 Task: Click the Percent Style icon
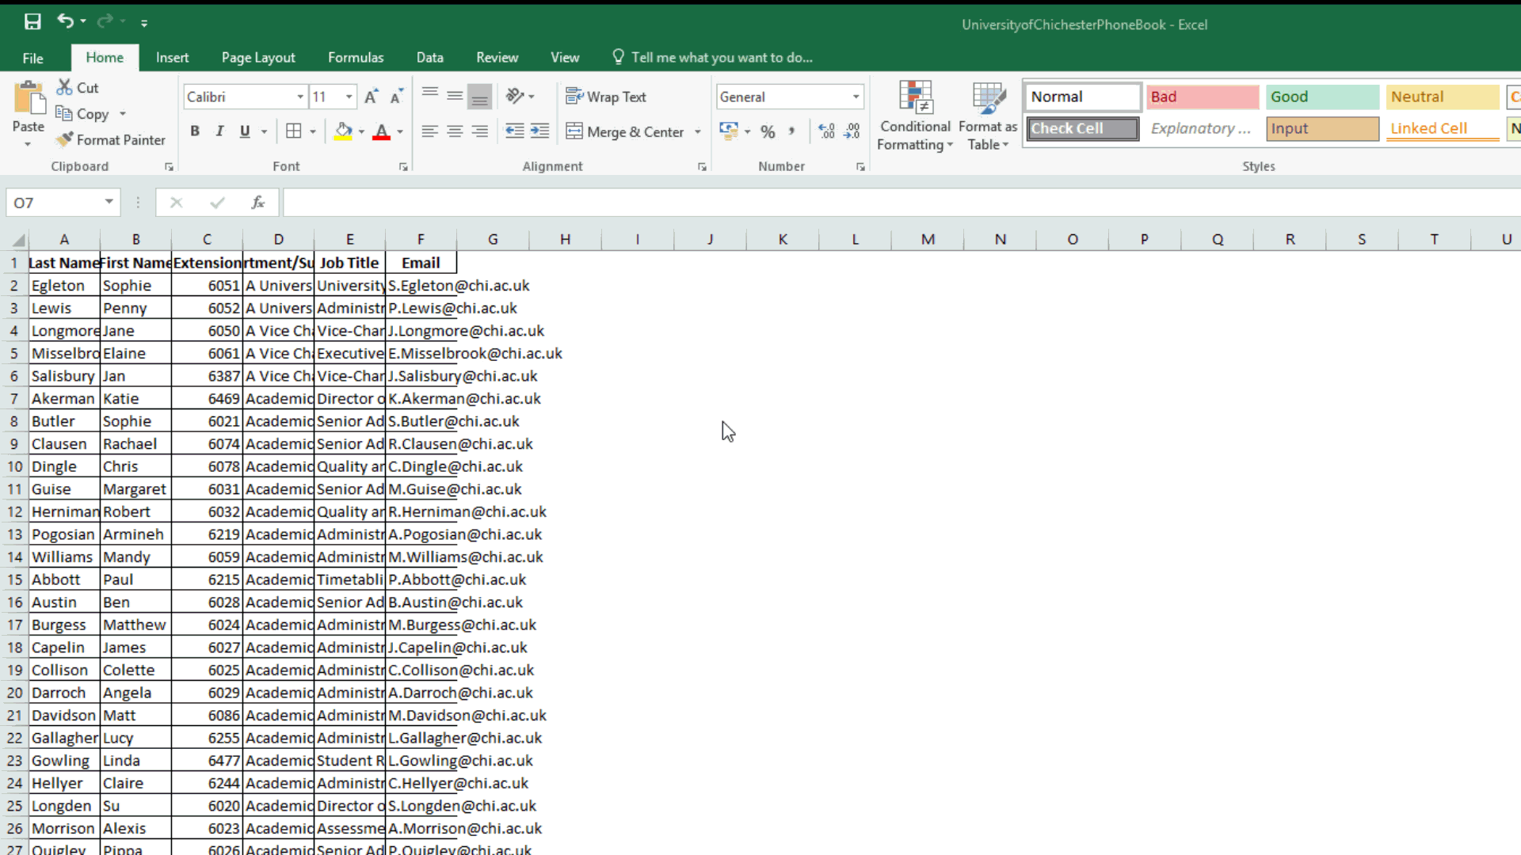click(x=767, y=131)
